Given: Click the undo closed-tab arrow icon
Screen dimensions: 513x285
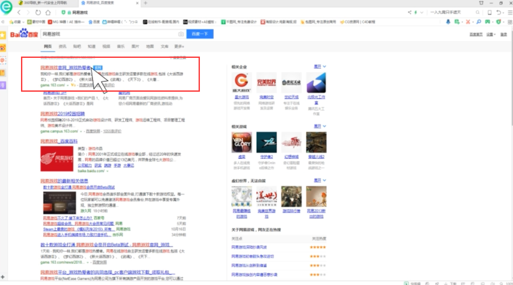Looking at the screenshot, I should (x=498, y=12).
